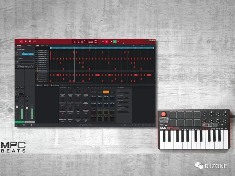The height and width of the screenshot is (176, 235).
Task: Open the Q-LINKS panel tab
Action: tap(39, 85)
